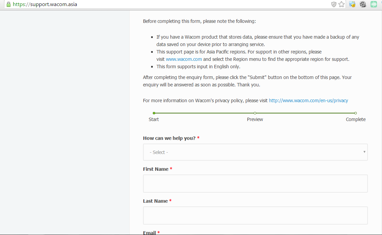Bookmark this page with the star icon
382x235 pixels.
342,4
